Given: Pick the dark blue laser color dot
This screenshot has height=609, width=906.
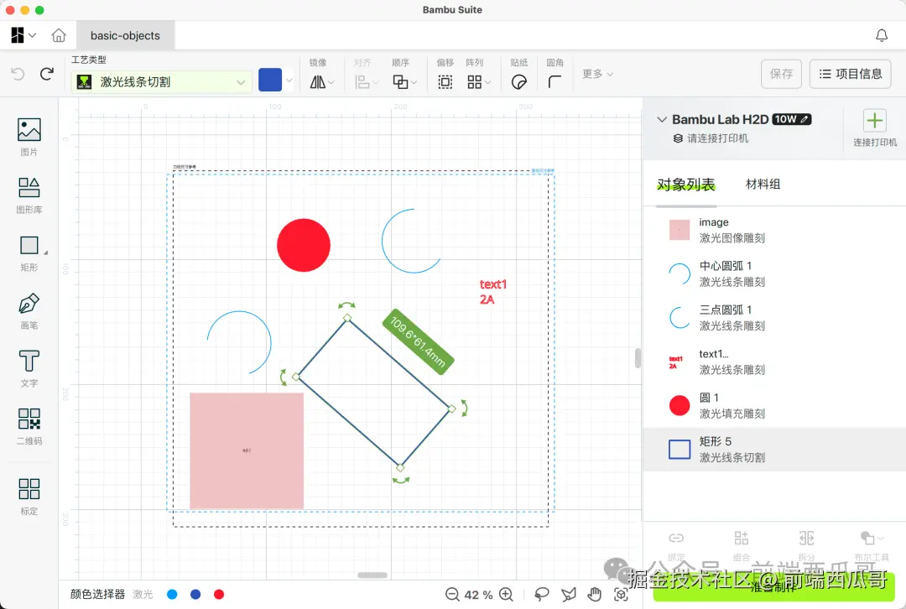Looking at the screenshot, I should pos(195,594).
